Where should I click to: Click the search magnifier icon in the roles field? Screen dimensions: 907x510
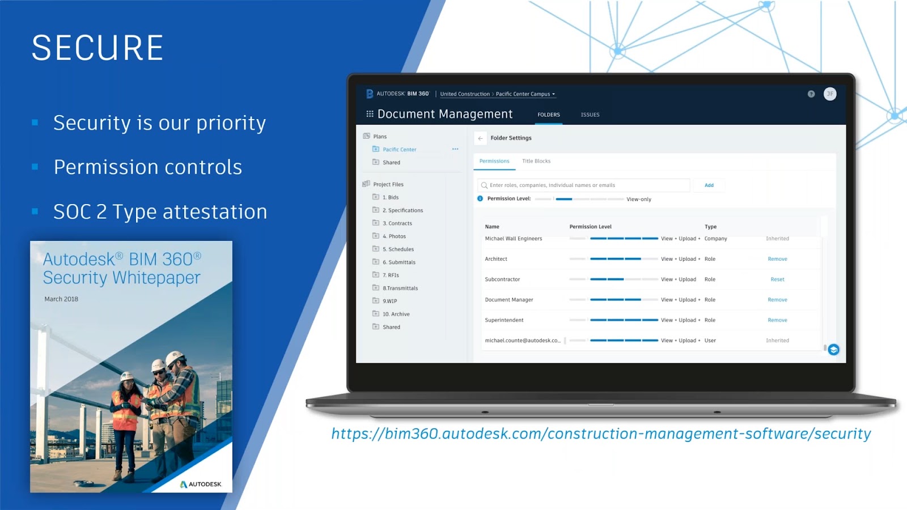click(484, 185)
